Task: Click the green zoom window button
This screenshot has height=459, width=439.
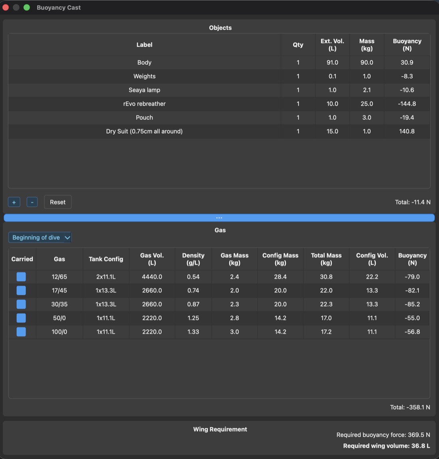Action: tap(27, 7)
